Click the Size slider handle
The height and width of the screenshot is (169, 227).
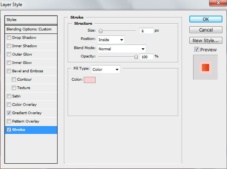tap(101, 31)
